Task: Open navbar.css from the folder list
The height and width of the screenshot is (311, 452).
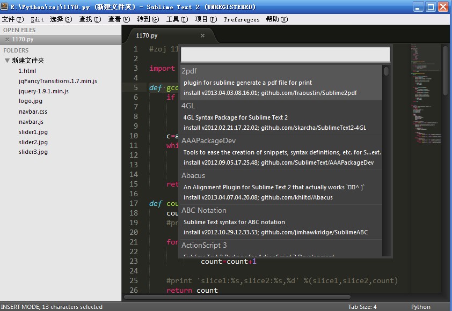Action: click(x=33, y=112)
